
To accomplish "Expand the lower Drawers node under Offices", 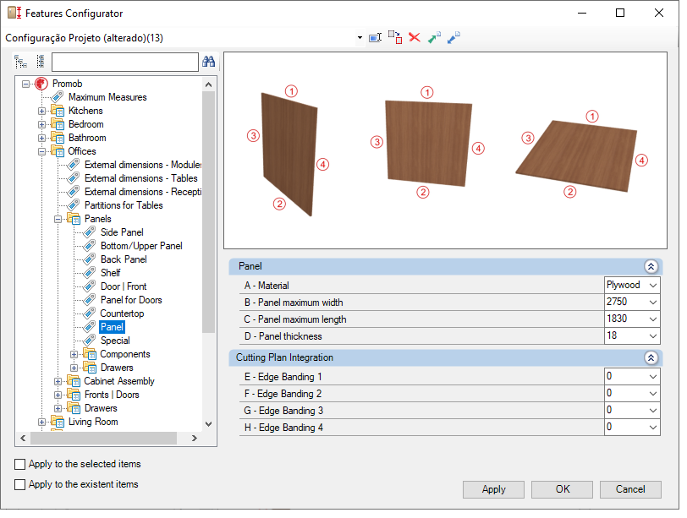I will pyautogui.click(x=58, y=408).
